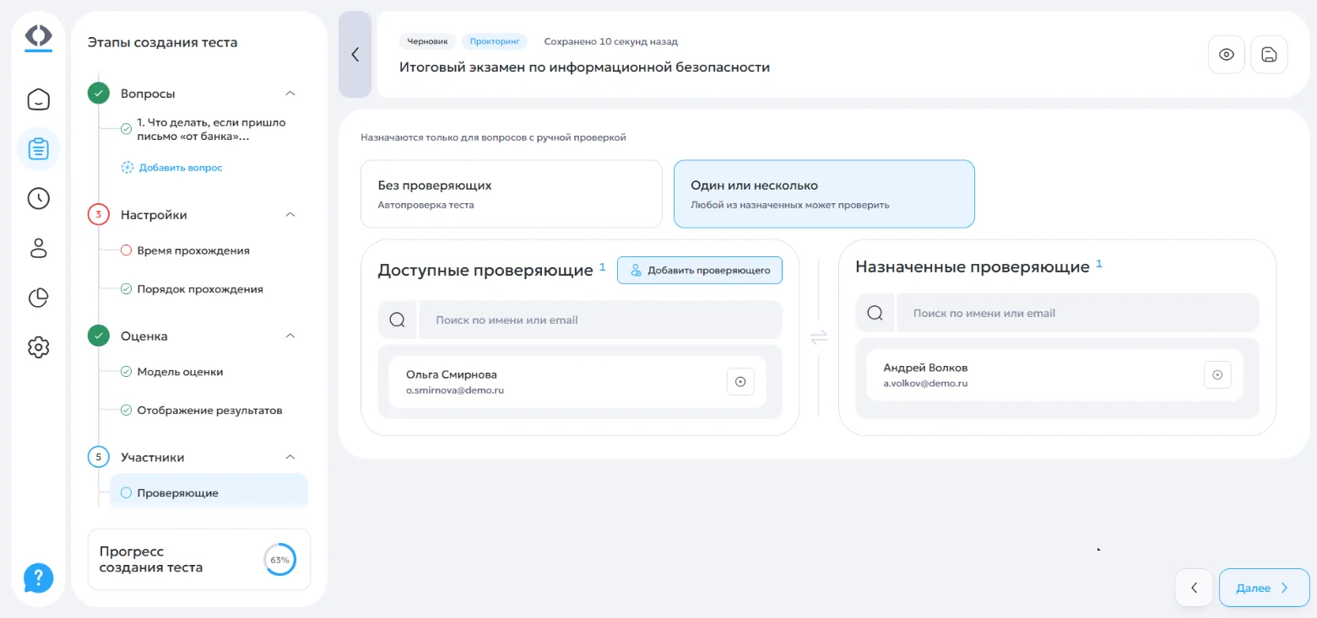1317x618 pixels.
Task: Click the app logo at top left
Action: pyautogui.click(x=39, y=38)
